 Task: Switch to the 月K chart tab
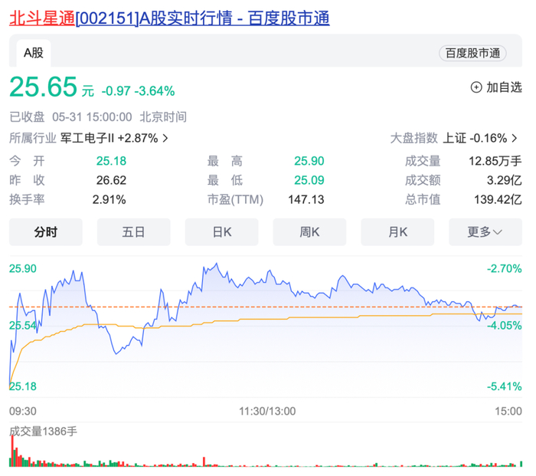pyautogui.click(x=397, y=232)
